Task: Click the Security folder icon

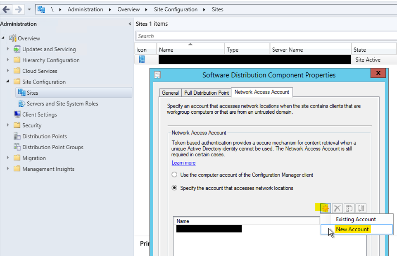Action: [17, 125]
